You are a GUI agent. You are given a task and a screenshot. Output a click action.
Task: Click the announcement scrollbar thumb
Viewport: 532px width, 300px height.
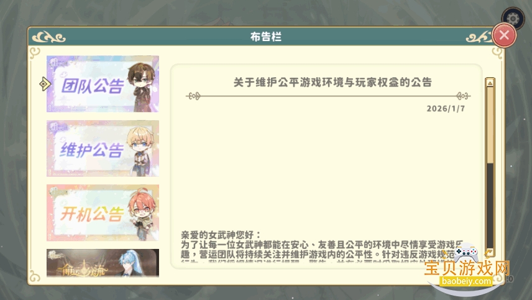pos(490,125)
